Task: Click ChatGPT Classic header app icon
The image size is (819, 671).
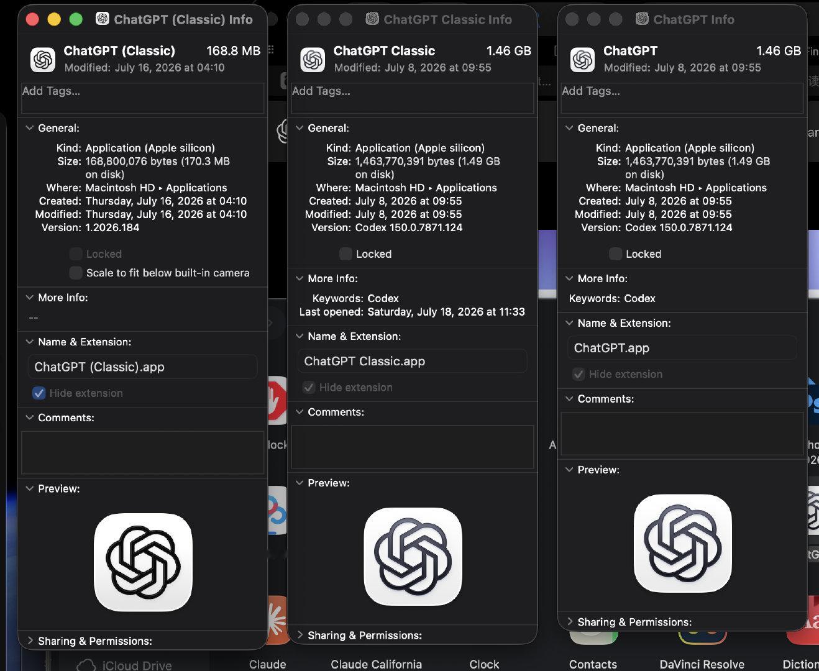Action: [313, 60]
